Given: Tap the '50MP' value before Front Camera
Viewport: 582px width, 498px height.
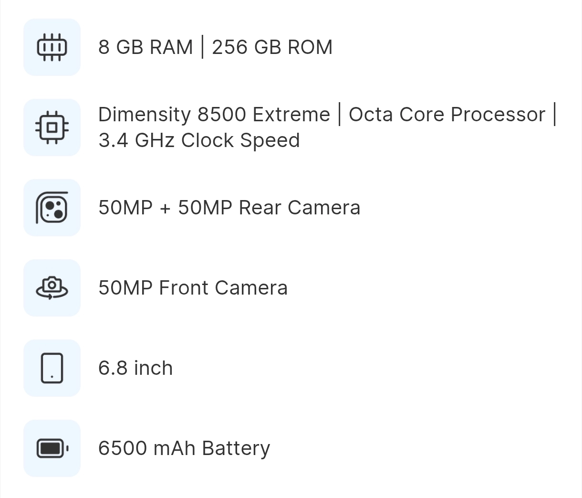Looking at the screenshot, I should (125, 288).
